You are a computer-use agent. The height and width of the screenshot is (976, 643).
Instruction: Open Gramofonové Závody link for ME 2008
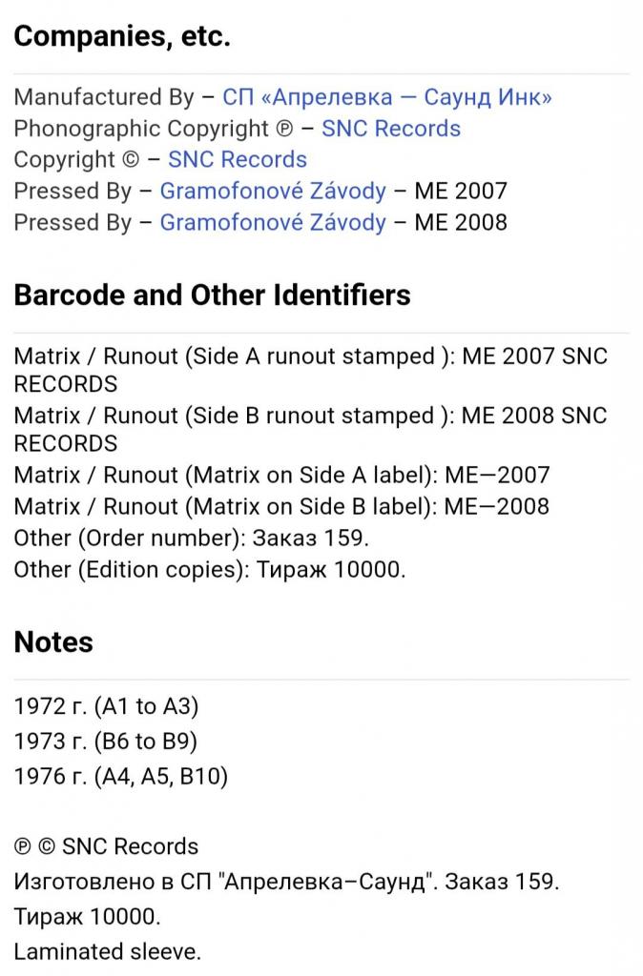point(273,222)
